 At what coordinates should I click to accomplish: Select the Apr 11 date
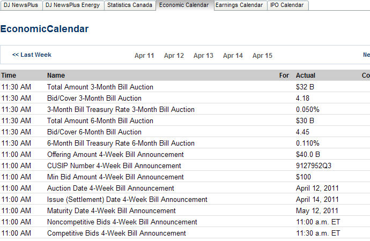tap(144, 56)
